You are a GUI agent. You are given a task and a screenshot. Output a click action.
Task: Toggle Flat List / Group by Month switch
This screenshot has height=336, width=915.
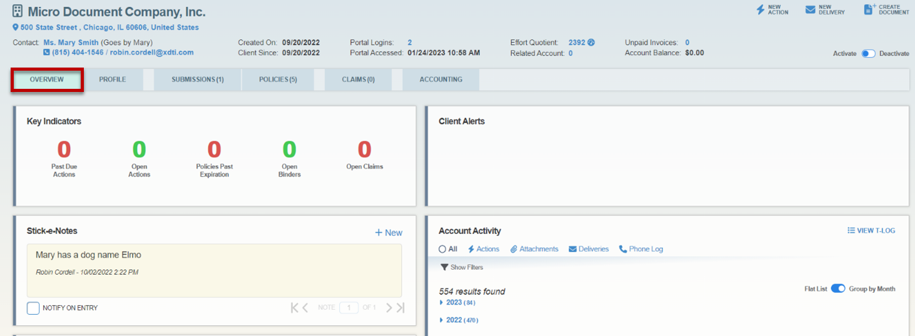point(837,289)
